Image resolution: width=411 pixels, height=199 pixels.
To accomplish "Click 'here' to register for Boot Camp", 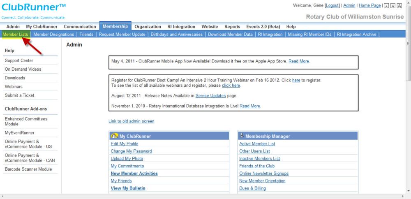I will [296, 80].
